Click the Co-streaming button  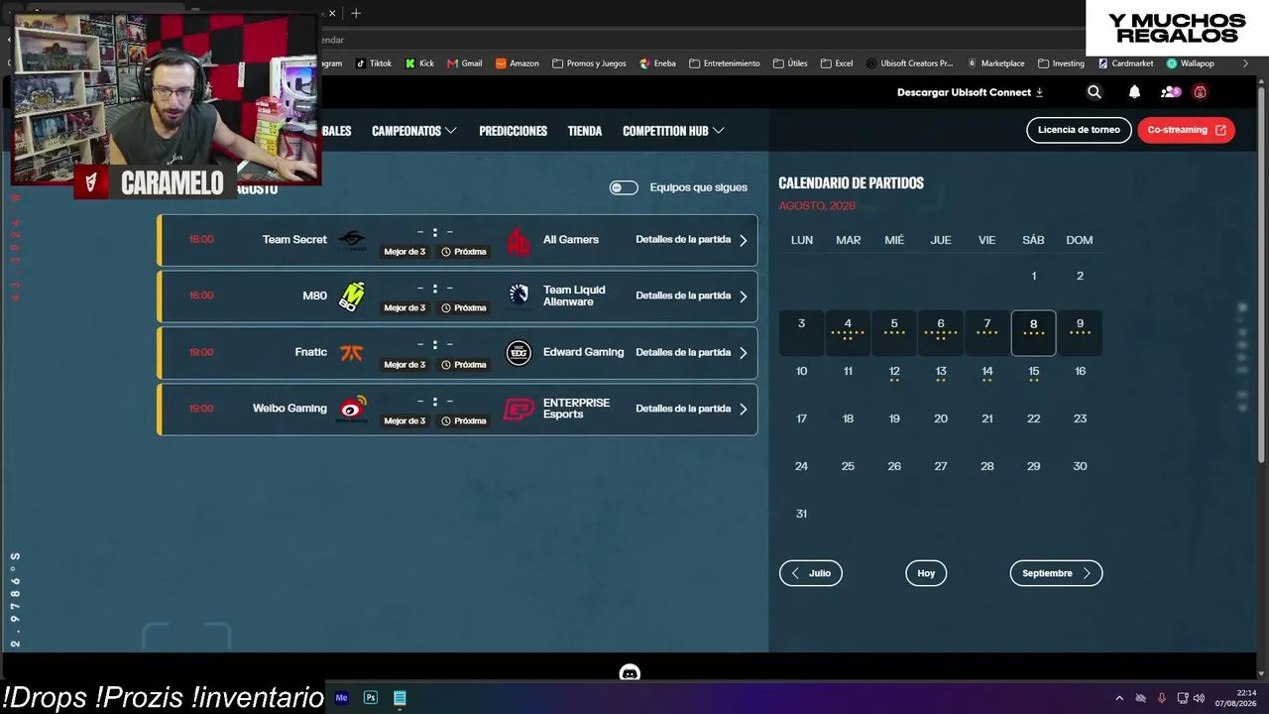tap(1186, 130)
